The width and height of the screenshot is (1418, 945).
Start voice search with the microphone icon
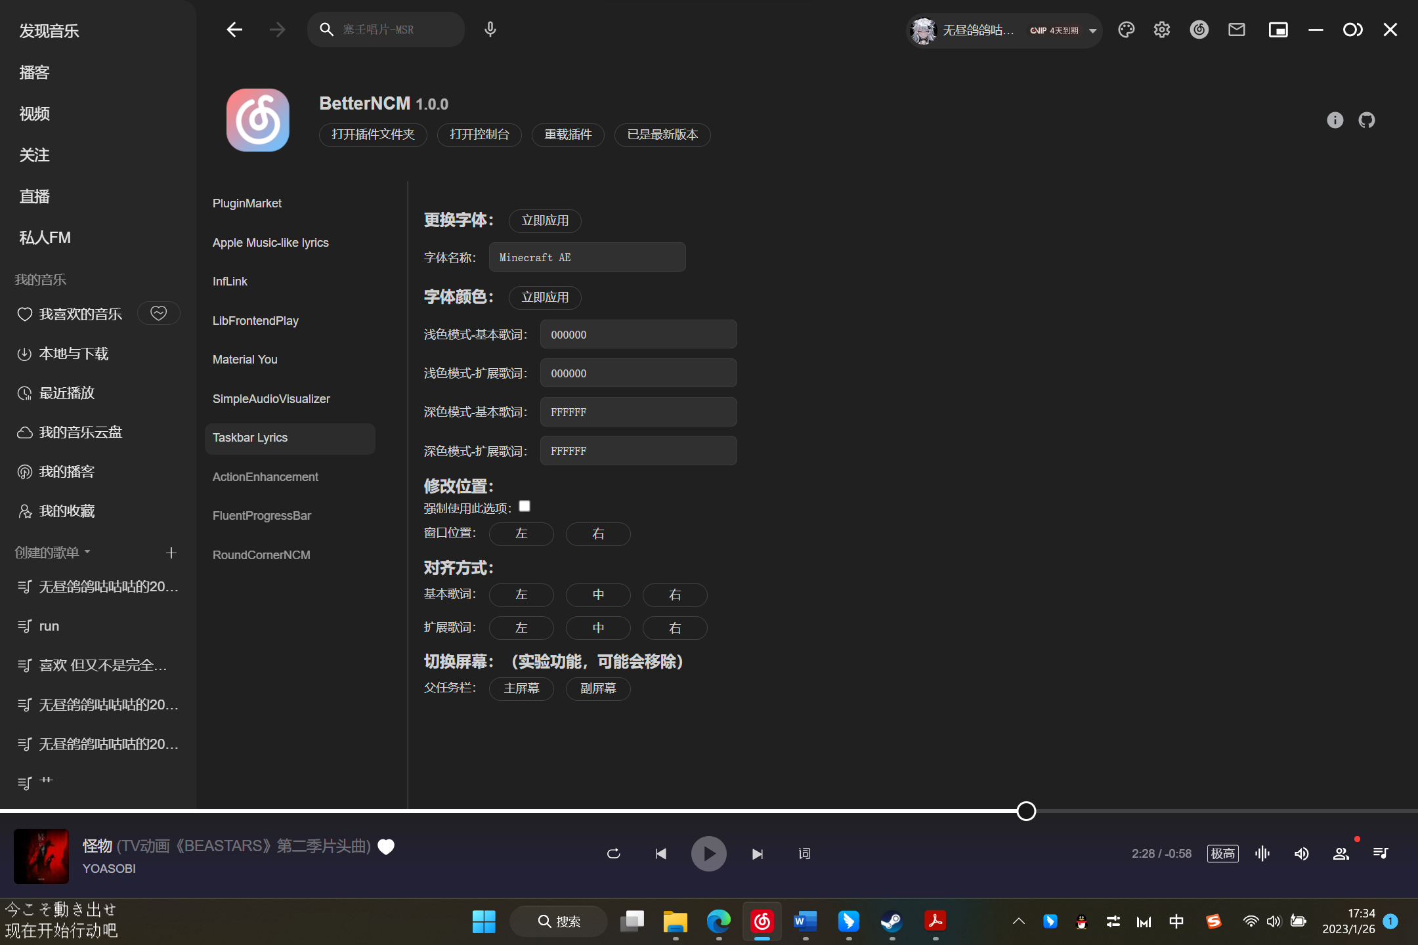490,30
